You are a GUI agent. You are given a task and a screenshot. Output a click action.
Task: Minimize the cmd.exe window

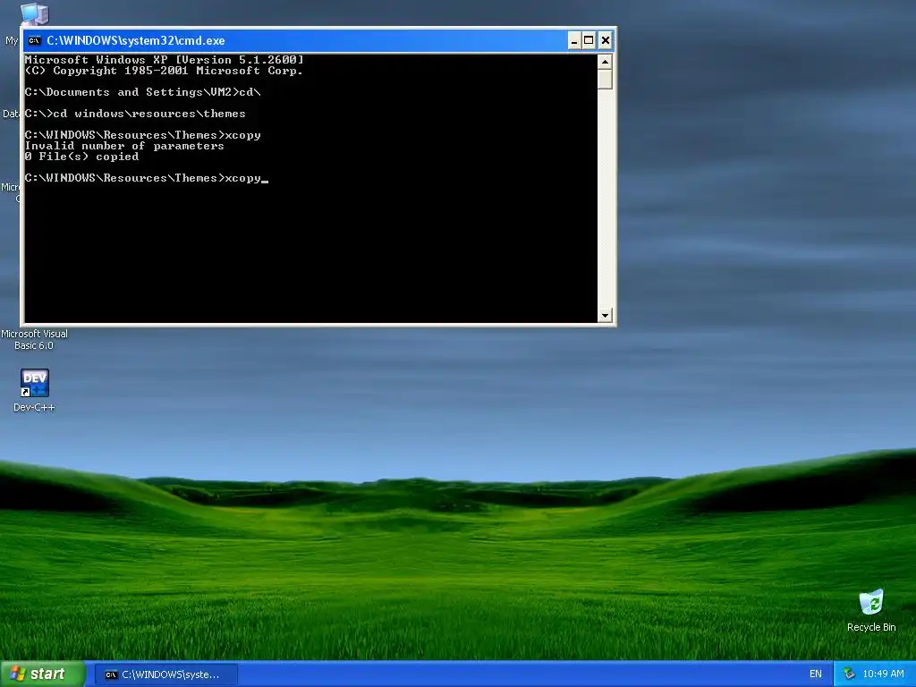[x=574, y=40]
